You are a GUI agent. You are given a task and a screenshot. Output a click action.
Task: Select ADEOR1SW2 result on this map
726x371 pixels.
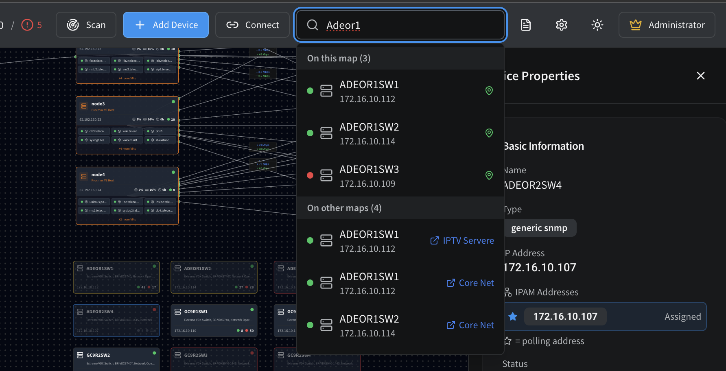(369, 133)
